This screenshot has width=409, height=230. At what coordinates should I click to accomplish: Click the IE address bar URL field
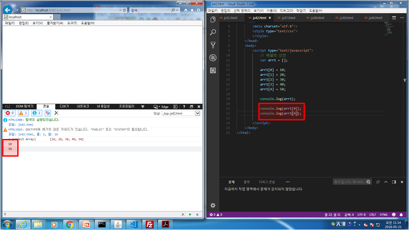click(70, 10)
